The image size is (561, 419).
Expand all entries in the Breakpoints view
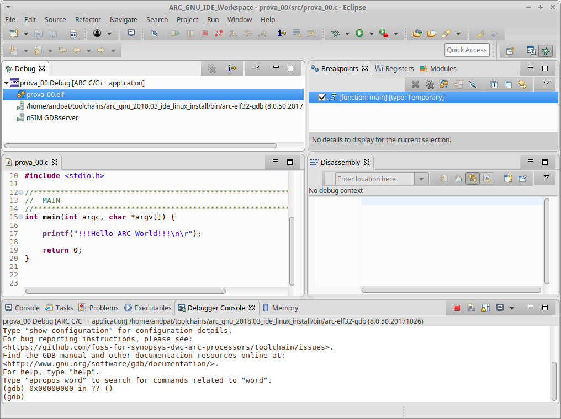pos(494,84)
